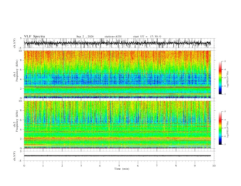
Task: Click the red 2 kHz line in ch.2 spectrogram
Action: coord(117,138)
